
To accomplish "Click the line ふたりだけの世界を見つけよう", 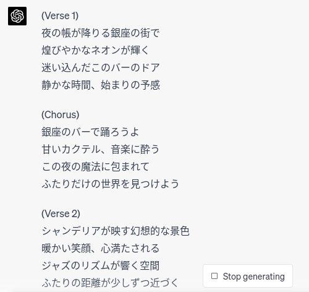I will [x=110, y=184].
